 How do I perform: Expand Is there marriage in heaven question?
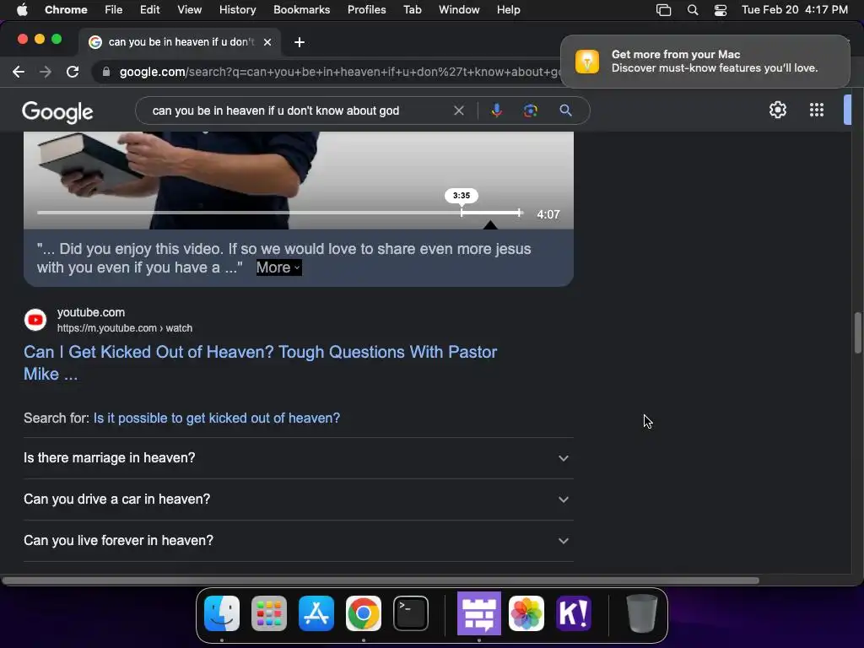coord(298,458)
